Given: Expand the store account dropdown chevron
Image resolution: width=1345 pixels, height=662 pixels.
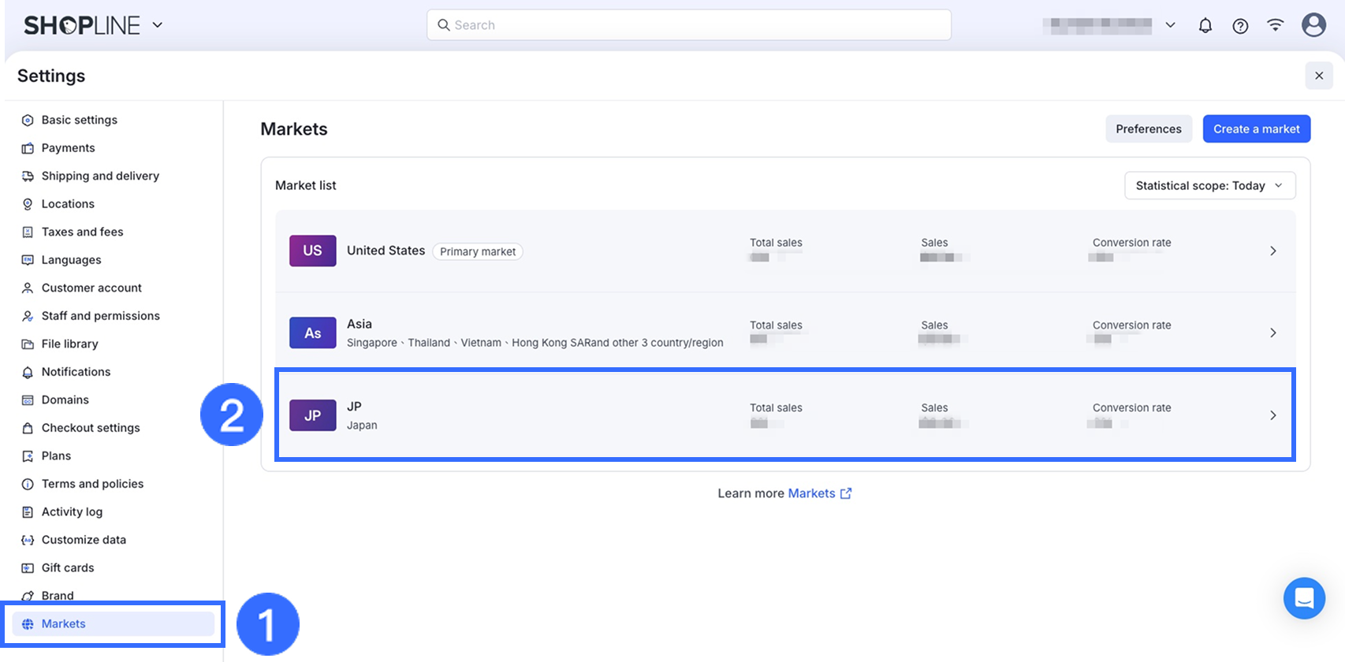Looking at the screenshot, I should (1170, 25).
